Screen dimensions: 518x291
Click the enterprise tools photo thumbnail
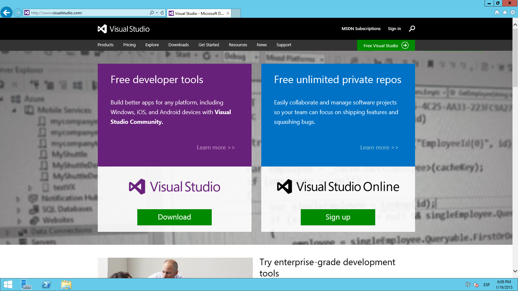[175, 268]
